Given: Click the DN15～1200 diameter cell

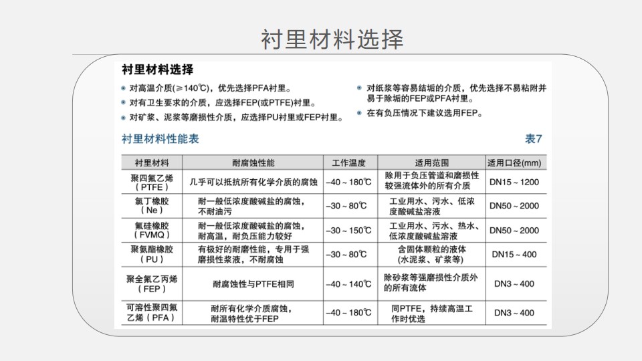Looking at the screenshot, I should [514, 182].
